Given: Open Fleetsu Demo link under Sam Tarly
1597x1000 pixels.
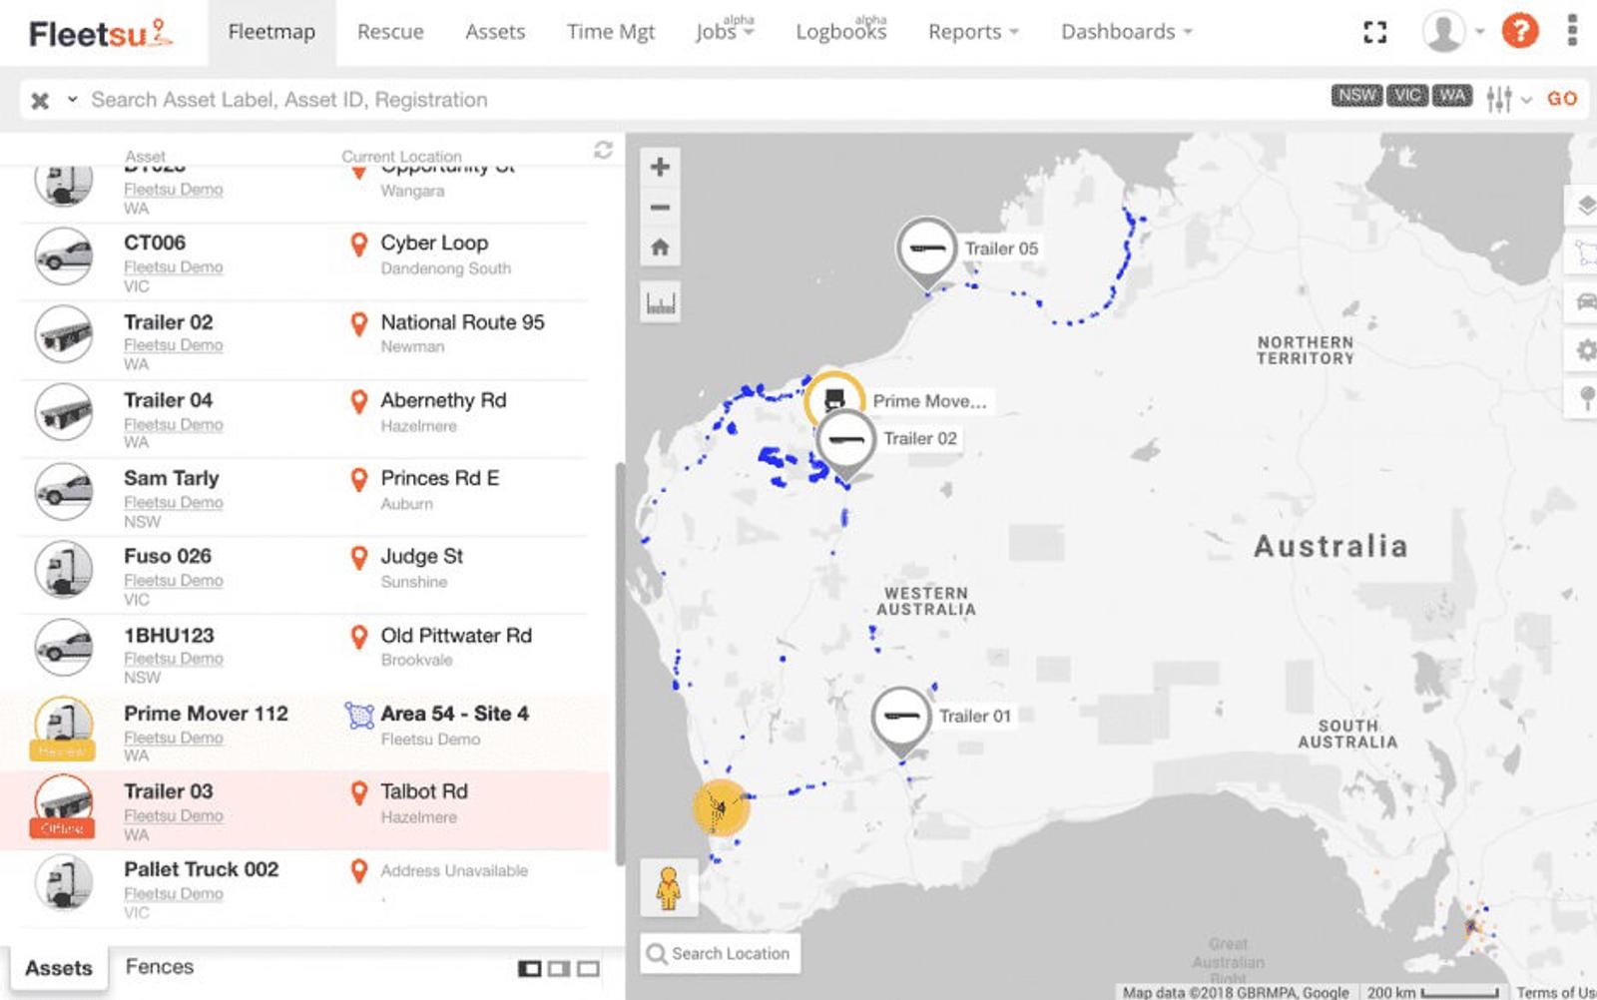Looking at the screenshot, I should coord(174,503).
